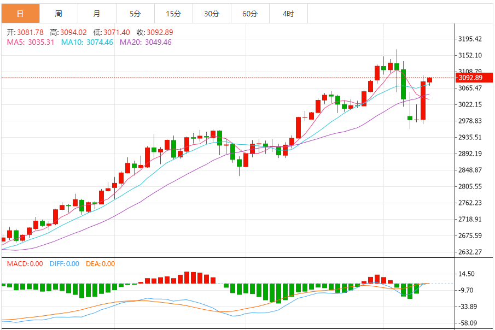This screenshot has height=330, width=495.
Task: Open the 15分 chart tab
Action: [x=173, y=14]
